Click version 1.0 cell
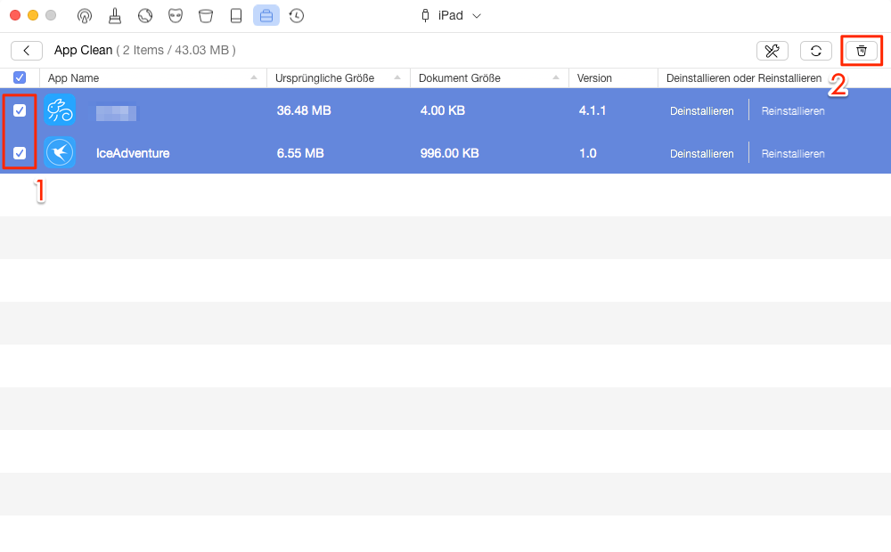 tap(587, 153)
